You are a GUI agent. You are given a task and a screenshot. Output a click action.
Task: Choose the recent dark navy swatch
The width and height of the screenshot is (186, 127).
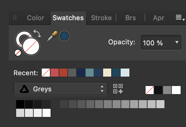click(81, 73)
